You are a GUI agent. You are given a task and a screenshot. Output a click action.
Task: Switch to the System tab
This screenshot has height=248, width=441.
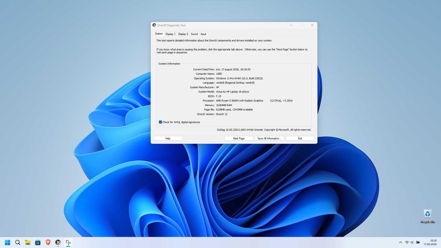tap(159, 34)
